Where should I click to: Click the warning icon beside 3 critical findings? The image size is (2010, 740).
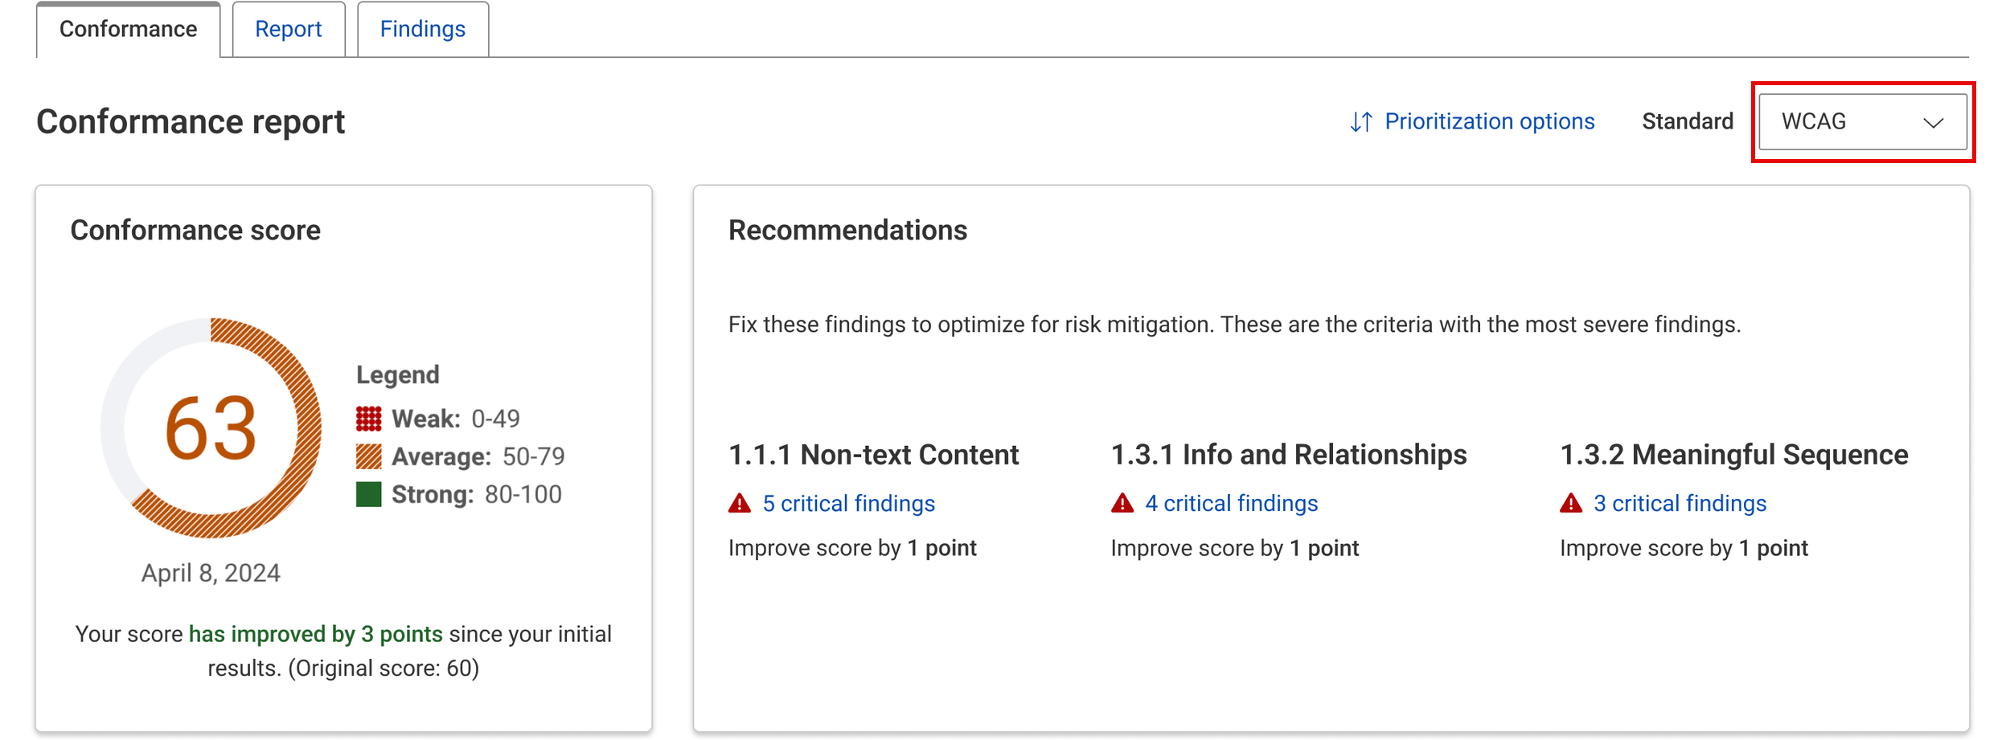(x=1571, y=504)
